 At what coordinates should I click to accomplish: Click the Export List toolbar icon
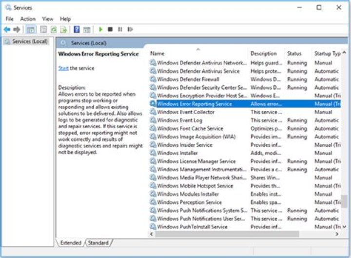64,29
